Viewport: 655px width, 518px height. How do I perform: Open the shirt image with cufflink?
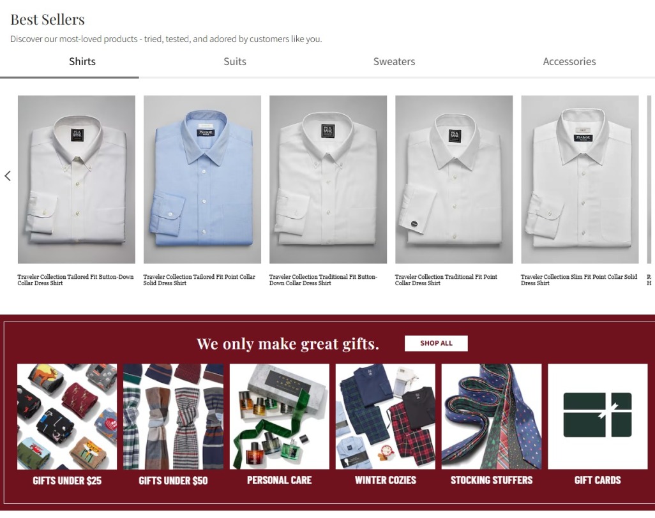(454, 179)
